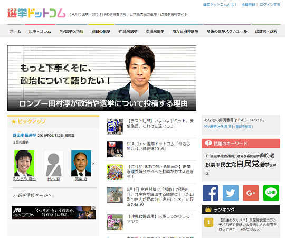This screenshot has width=285, height=238.
Task: Open SEALDs article thumbnail
Action: [115, 149]
